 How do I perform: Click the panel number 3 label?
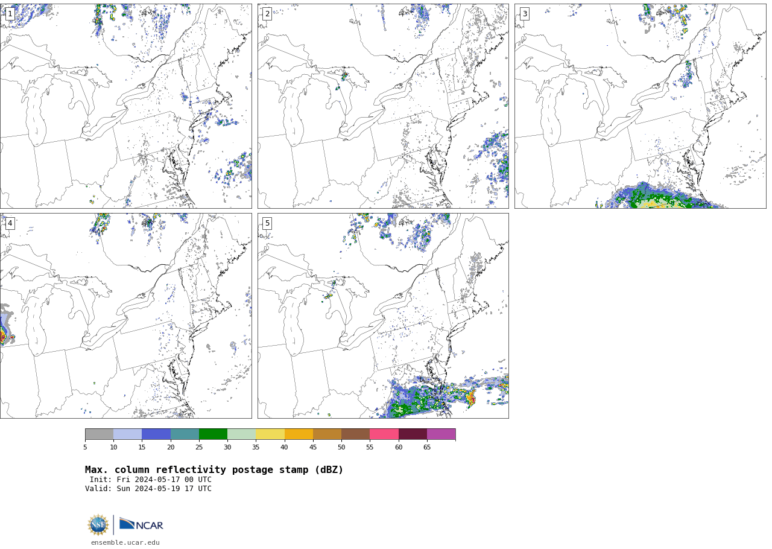pos(524,14)
